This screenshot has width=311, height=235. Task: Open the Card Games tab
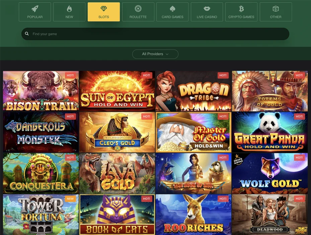point(172,12)
